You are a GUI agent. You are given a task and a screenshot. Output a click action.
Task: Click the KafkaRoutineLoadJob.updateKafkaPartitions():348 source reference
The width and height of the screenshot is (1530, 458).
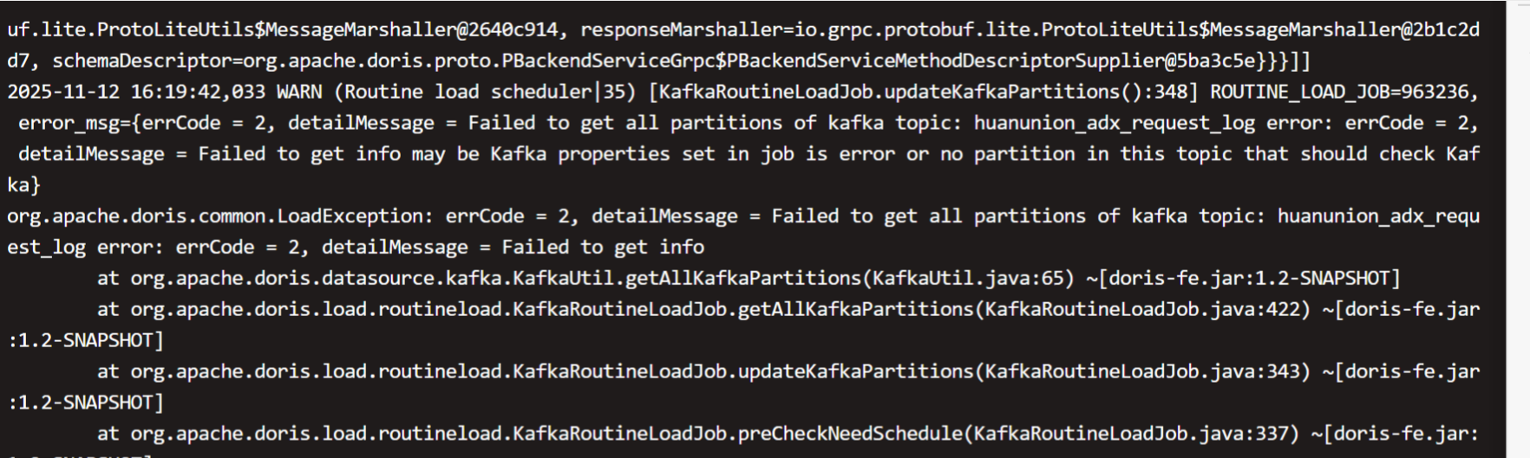pyautogui.click(x=922, y=92)
